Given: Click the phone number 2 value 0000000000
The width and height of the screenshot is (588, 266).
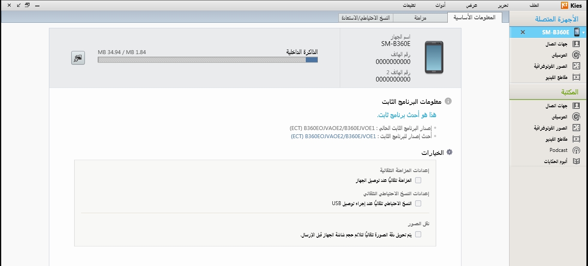Looking at the screenshot, I should [x=393, y=79].
